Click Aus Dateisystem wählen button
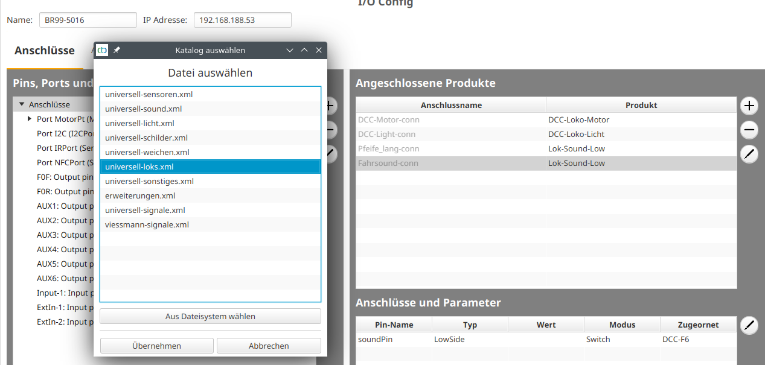765x365 pixels. (x=210, y=316)
